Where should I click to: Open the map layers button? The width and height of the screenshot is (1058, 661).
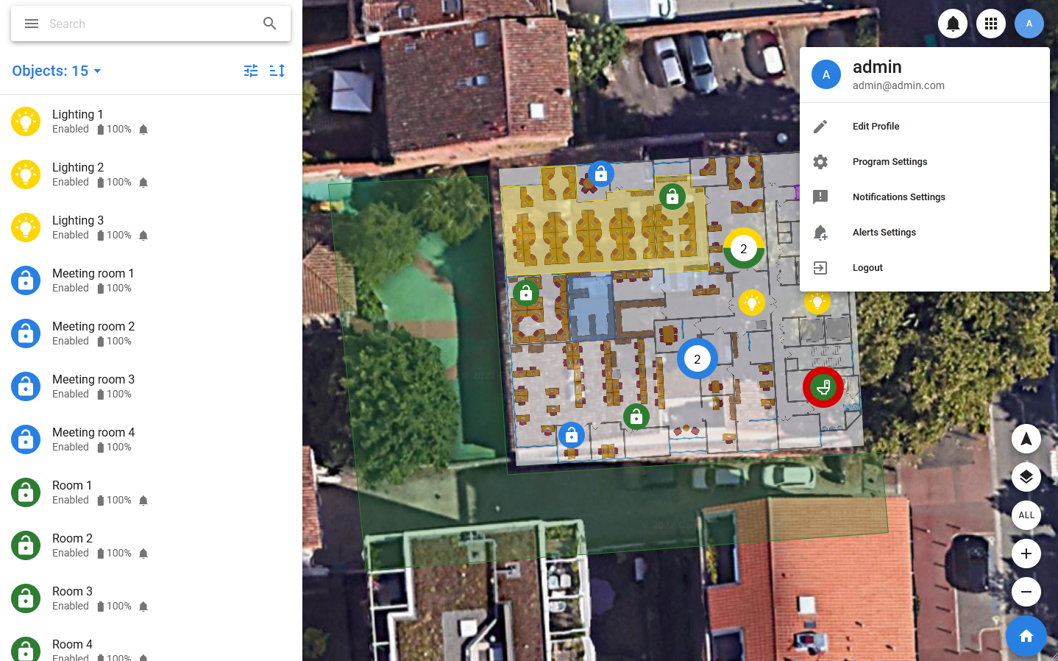[1026, 477]
